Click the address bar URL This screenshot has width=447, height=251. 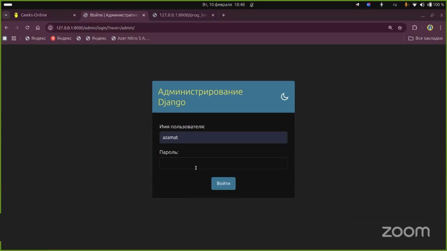pyautogui.click(x=95, y=28)
